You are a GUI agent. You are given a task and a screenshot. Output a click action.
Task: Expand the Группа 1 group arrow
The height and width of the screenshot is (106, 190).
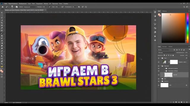161,81
